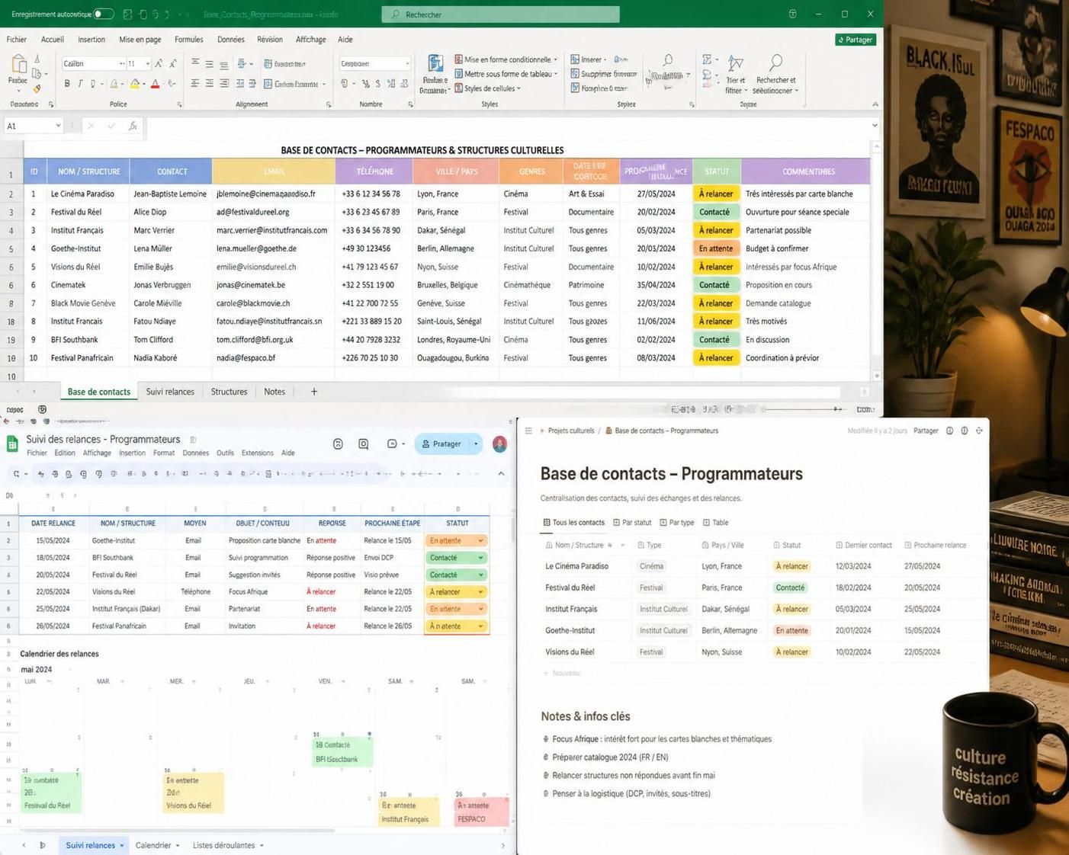Switch to Excel Suivi relances sheet tab

[x=170, y=392]
